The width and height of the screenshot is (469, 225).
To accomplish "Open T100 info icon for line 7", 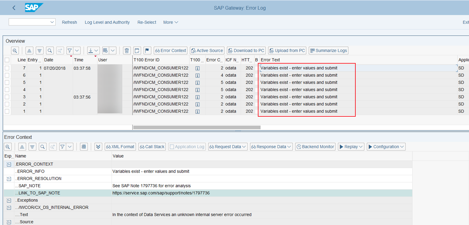I will pos(198,68).
